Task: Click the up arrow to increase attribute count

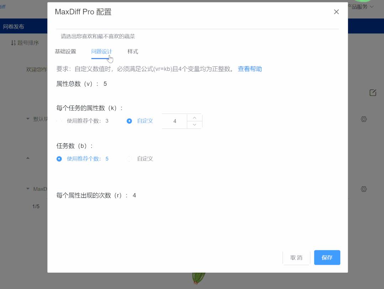Action: (x=194, y=117)
